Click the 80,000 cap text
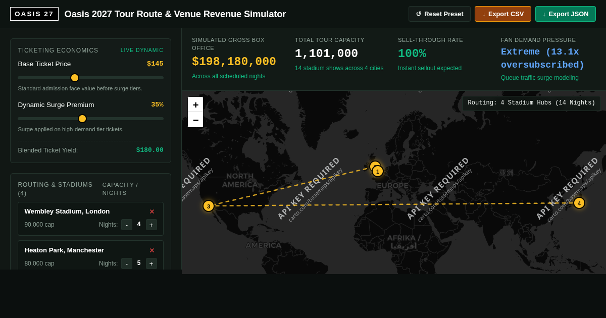Screen dimensions: 606x318 pos(39,263)
